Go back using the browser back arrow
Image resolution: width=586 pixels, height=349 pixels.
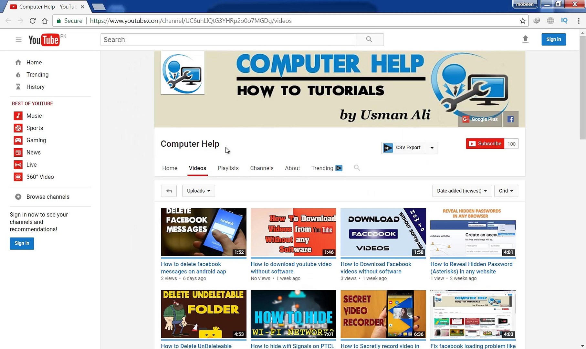[x=8, y=21]
